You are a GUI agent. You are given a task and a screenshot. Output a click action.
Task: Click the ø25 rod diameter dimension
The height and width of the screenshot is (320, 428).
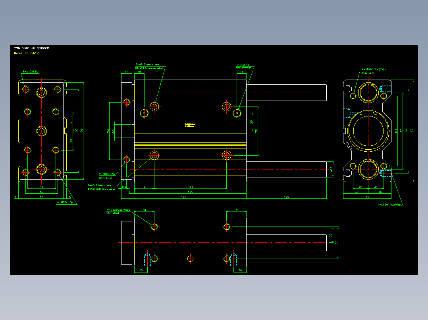[x=332, y=170]
